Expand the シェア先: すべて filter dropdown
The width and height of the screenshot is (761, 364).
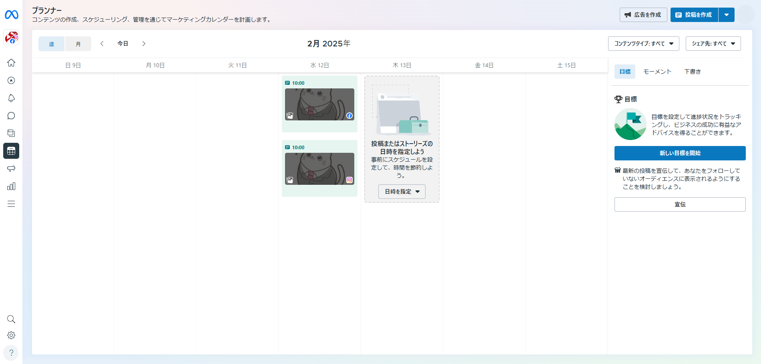point(713,44)
